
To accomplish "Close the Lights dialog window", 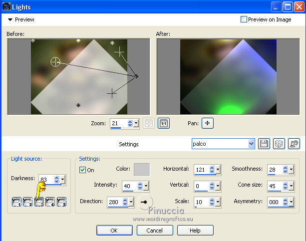I will (x=299, y=7).
